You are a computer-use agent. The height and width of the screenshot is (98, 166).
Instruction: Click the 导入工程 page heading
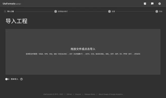17,21
